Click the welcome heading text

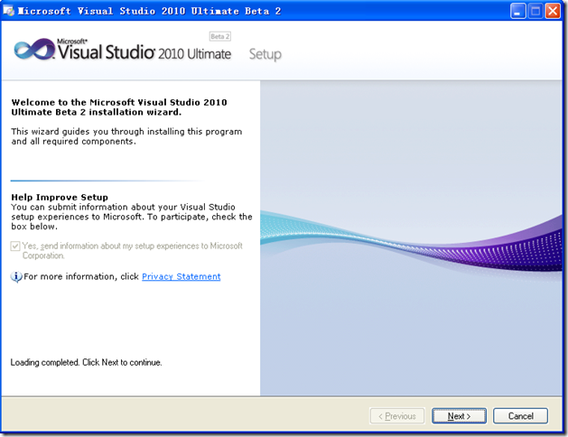[119, 107]
